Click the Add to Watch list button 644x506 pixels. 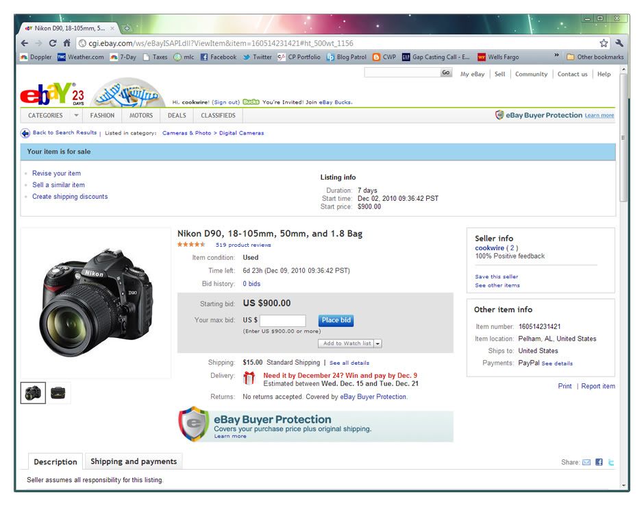coord(346,344)
